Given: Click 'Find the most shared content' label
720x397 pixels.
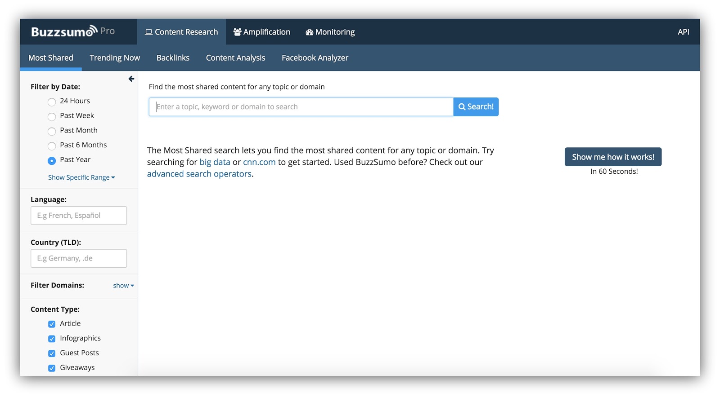Looking at the screenshot, I should pos(237,87).
